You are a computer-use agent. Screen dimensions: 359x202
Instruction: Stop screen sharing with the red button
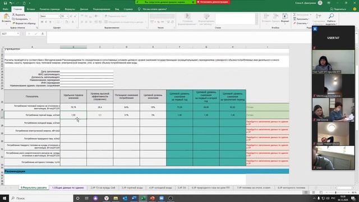(x=213, y=2)
